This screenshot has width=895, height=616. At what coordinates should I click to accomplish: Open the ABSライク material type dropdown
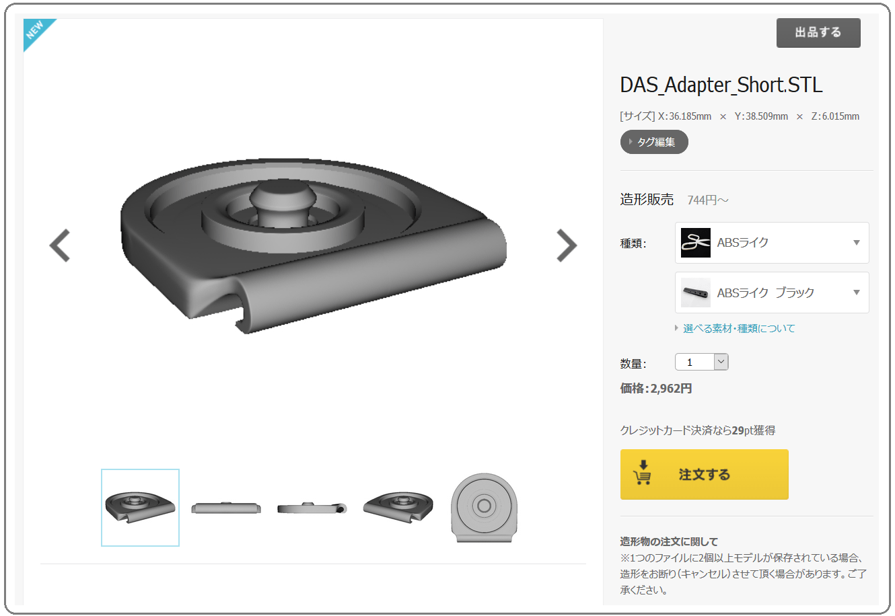tap(772, 243)
